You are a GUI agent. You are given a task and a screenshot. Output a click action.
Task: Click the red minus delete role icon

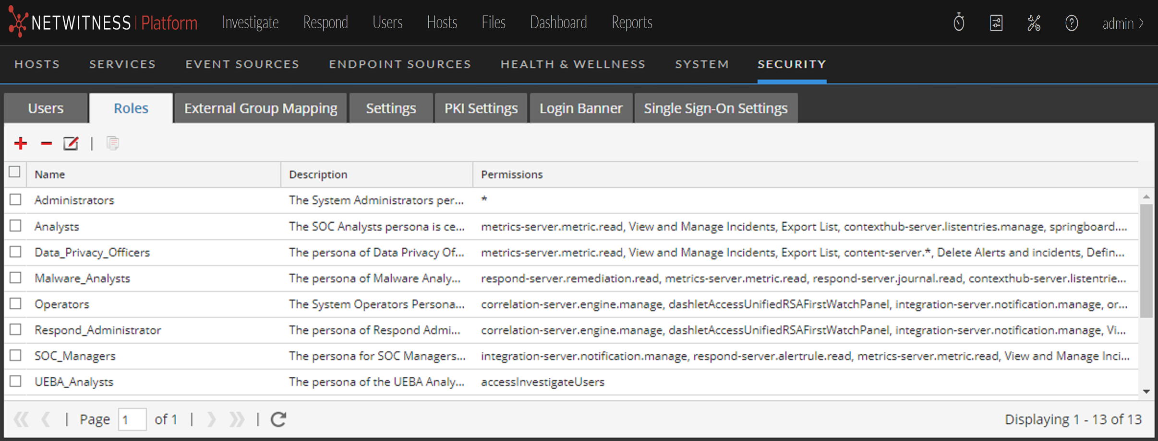46,143
